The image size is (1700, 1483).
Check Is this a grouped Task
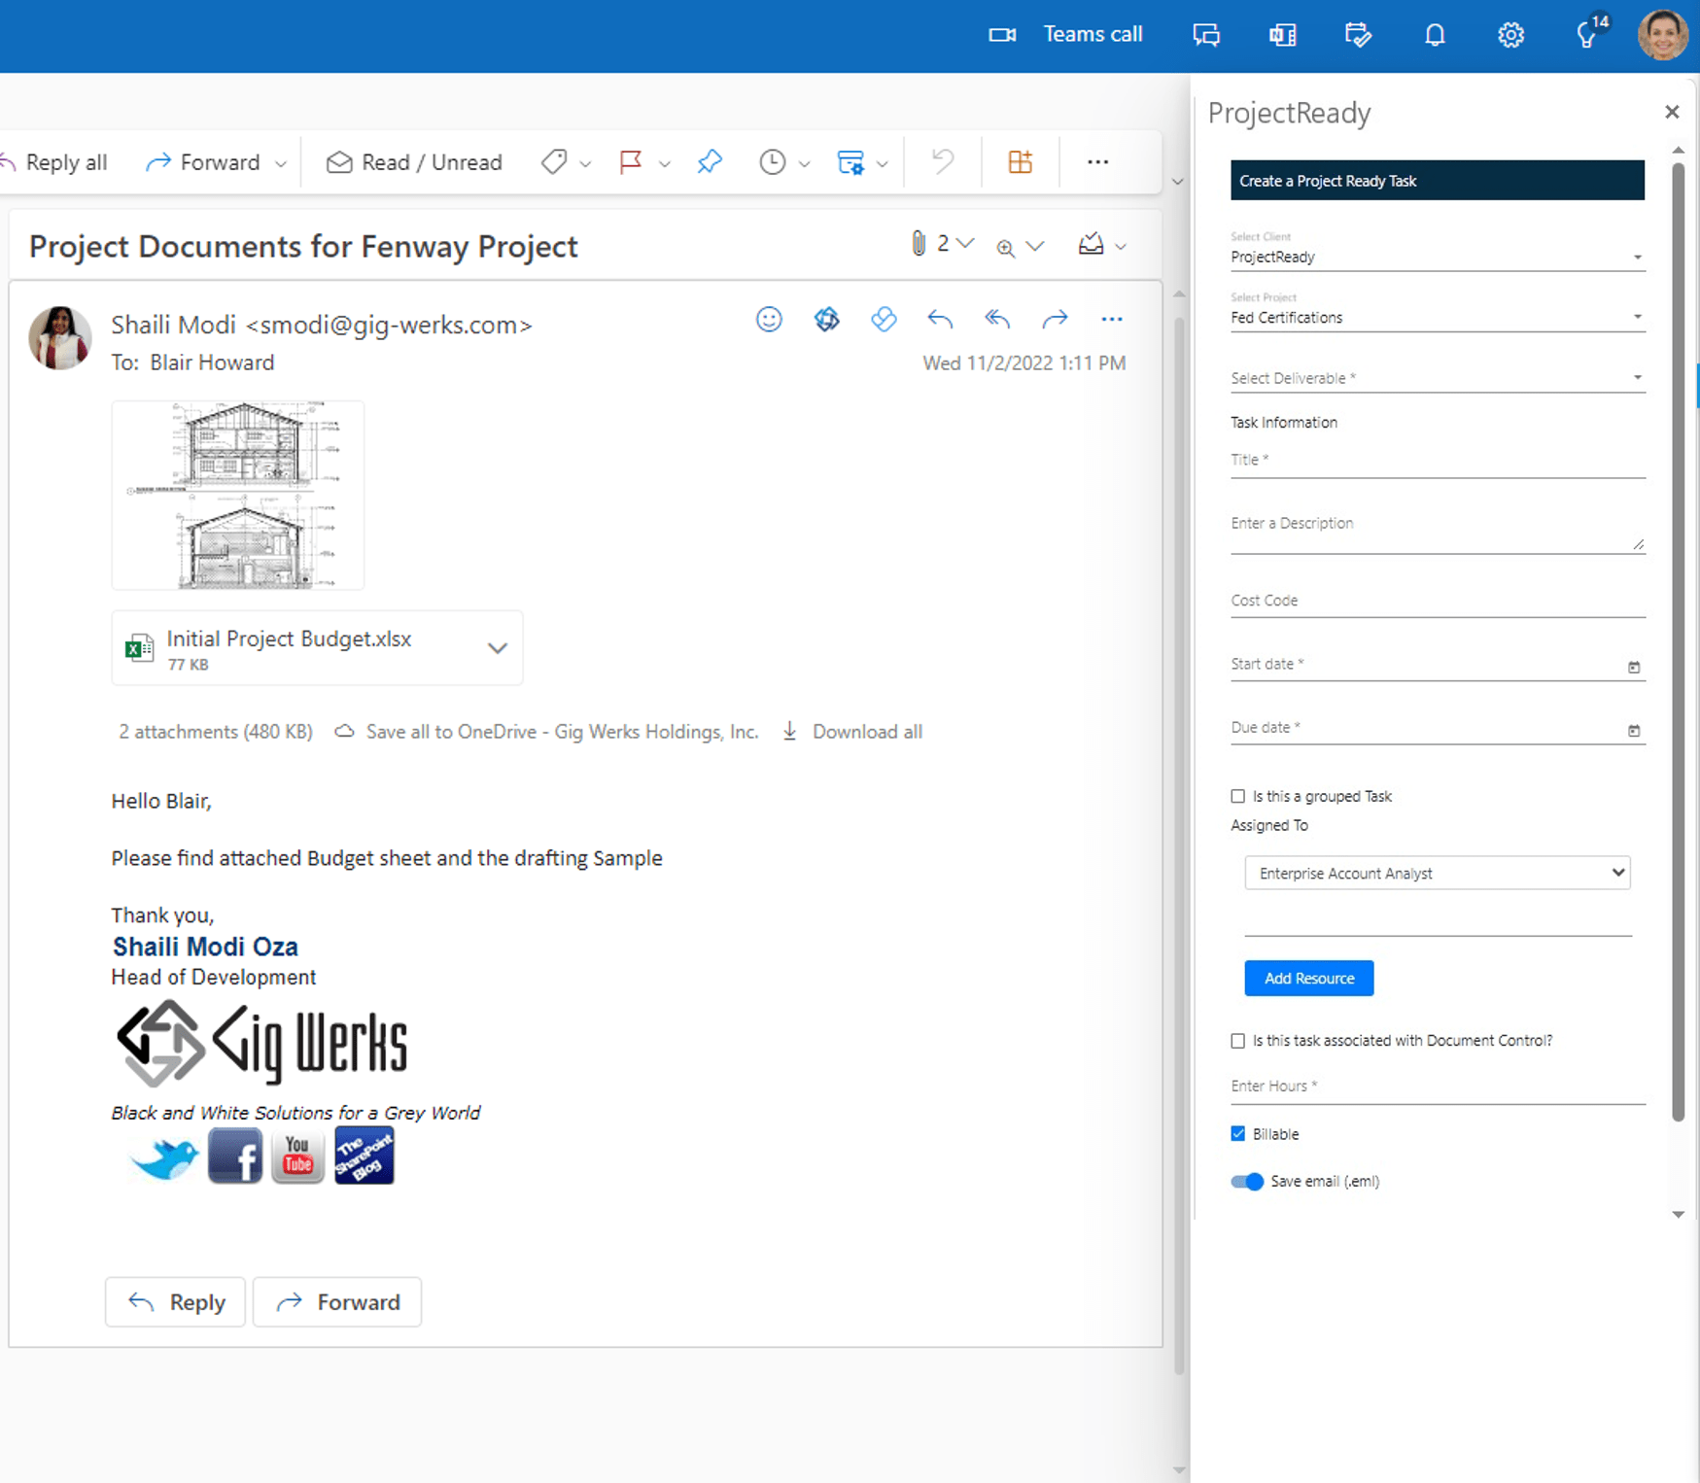[1237, 796]
